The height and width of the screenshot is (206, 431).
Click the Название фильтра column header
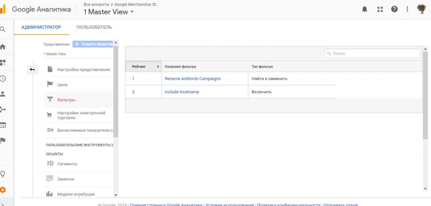[180, 67]
